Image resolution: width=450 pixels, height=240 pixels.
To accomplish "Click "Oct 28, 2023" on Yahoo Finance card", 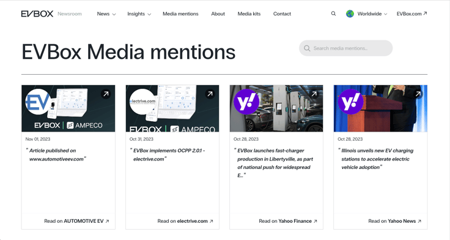I will [x=246, y=139].
